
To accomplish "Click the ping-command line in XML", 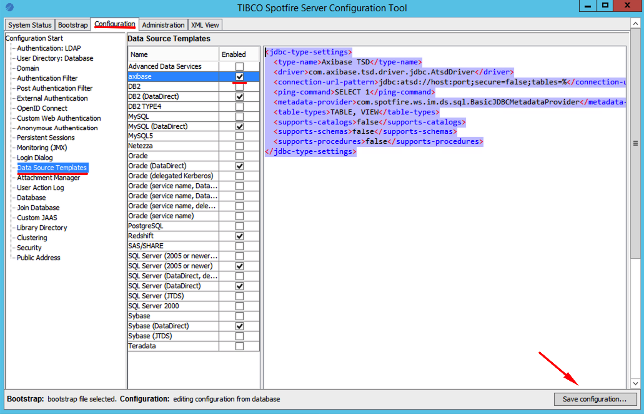I will point(354,92).
